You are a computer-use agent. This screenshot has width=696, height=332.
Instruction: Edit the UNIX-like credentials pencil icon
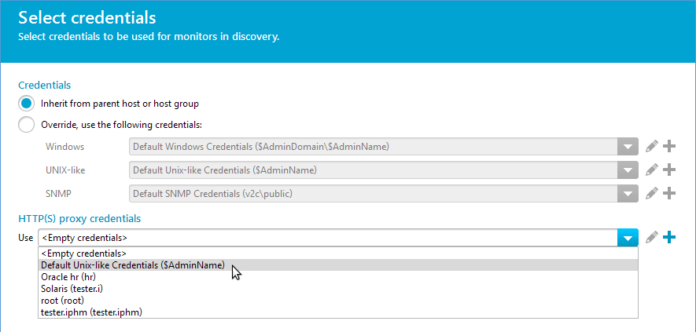tap(652, 170)
